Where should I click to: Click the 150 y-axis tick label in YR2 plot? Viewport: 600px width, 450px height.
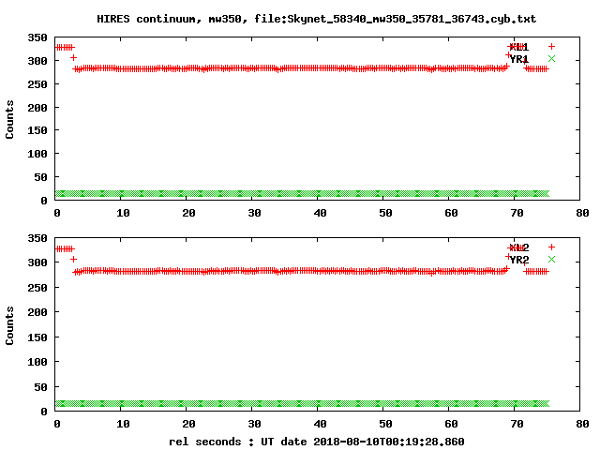[x=37, y=337]
